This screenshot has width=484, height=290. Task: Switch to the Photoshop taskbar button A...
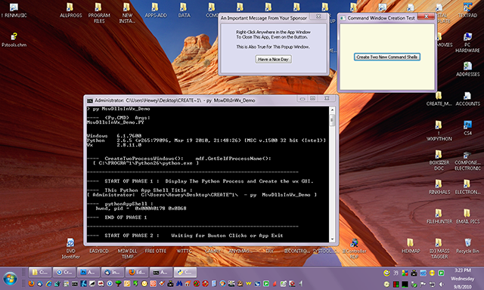coord(88,272)
